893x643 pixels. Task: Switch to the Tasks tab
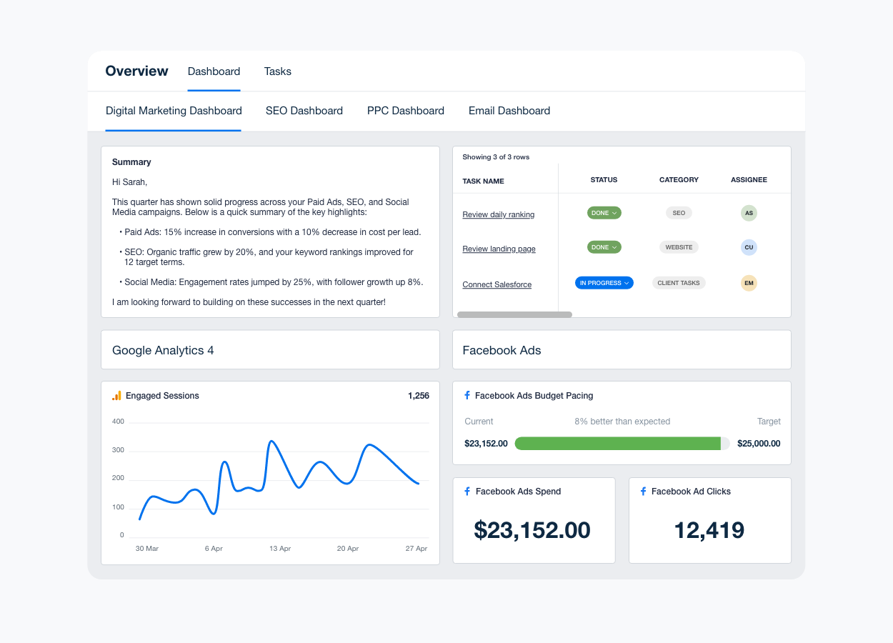click(278, 71)
